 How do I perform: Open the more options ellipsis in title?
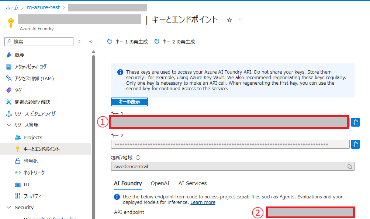pyautogui.click(x=241, y=20)
